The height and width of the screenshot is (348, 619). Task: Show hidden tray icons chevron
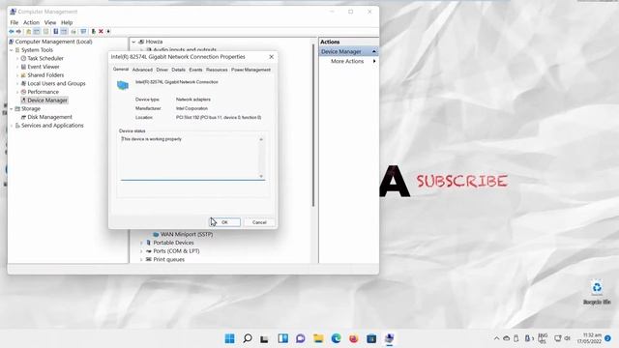point(496,338)
